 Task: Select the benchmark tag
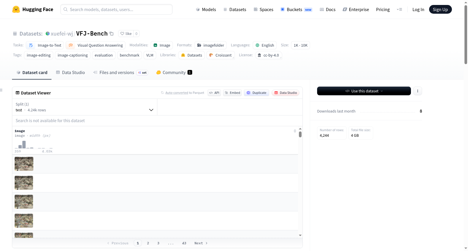pos(130,55)
